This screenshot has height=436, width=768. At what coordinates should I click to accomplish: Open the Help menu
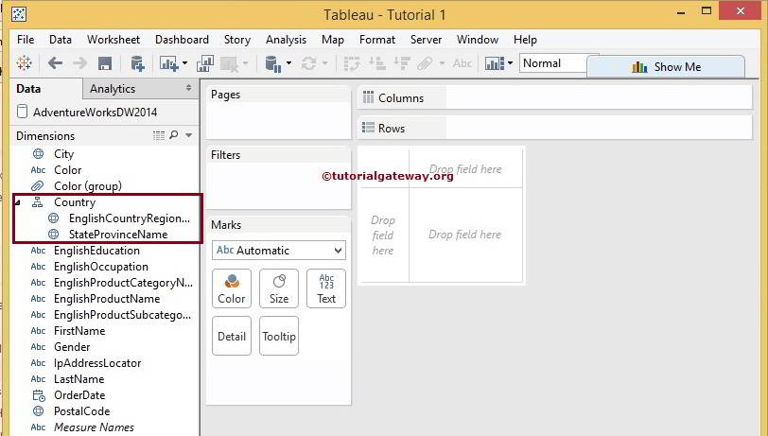[525, 40]
